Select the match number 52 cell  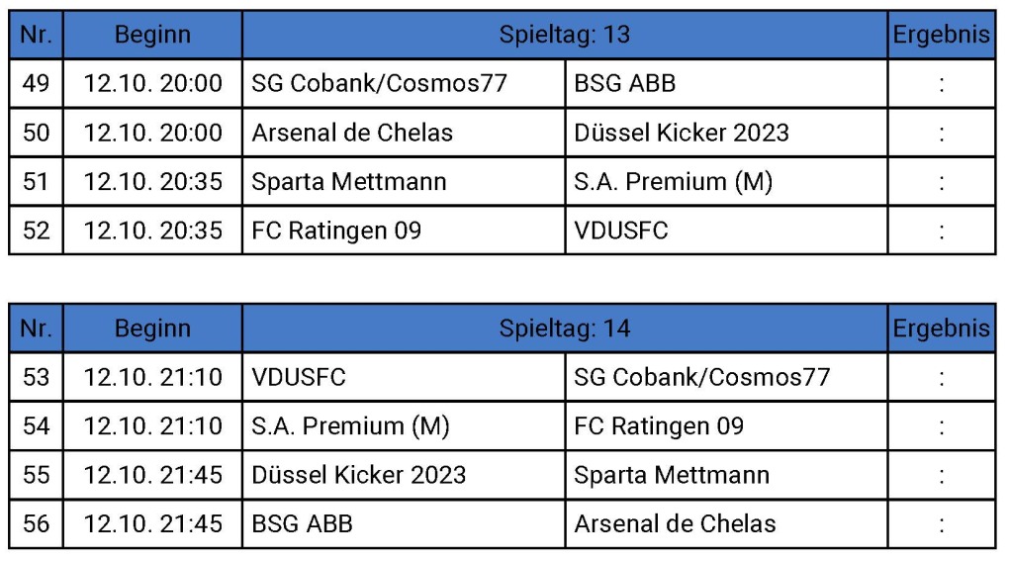[x=36, y=231]
